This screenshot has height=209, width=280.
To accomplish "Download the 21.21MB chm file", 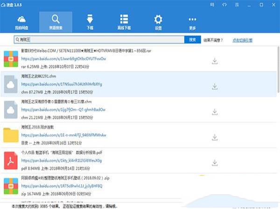I will (215, 111).
